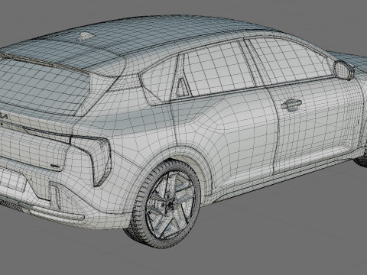The height and width of the screenshot is (275, 367).
Task: Click the side mirror on the car
Action: point(343,70)
